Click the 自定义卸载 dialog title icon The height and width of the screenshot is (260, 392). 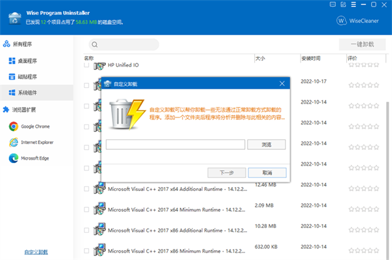[108, 84]
